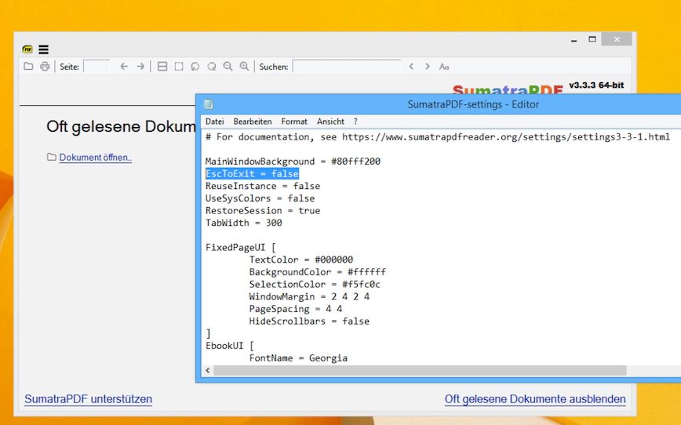Close the SumatraPDF window

coord(617,39)
